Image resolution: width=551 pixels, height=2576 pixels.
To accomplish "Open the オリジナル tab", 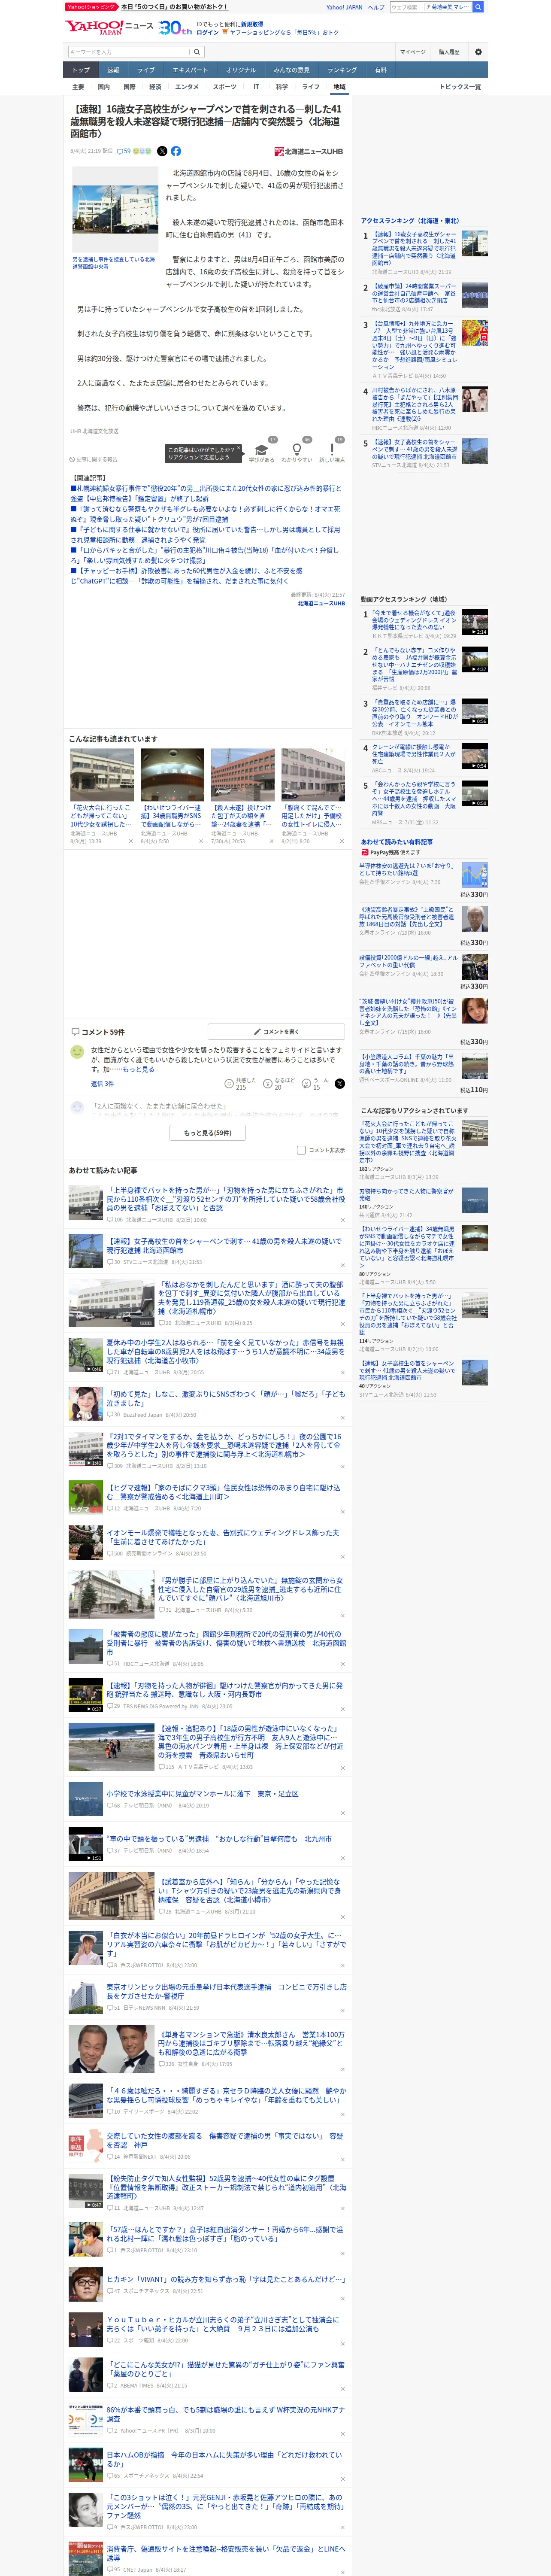I will [241, 70].
